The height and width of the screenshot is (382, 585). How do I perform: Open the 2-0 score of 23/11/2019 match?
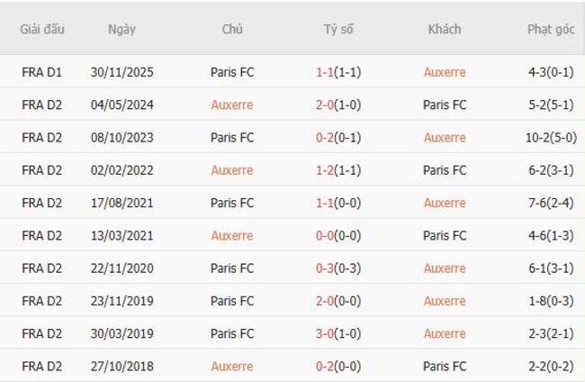325,301
